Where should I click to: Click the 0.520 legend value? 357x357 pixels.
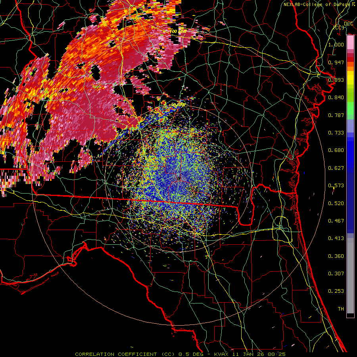tap(336, 203)
